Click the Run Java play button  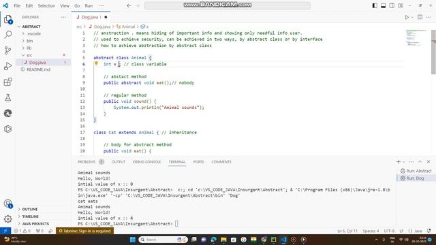[407, 17]
